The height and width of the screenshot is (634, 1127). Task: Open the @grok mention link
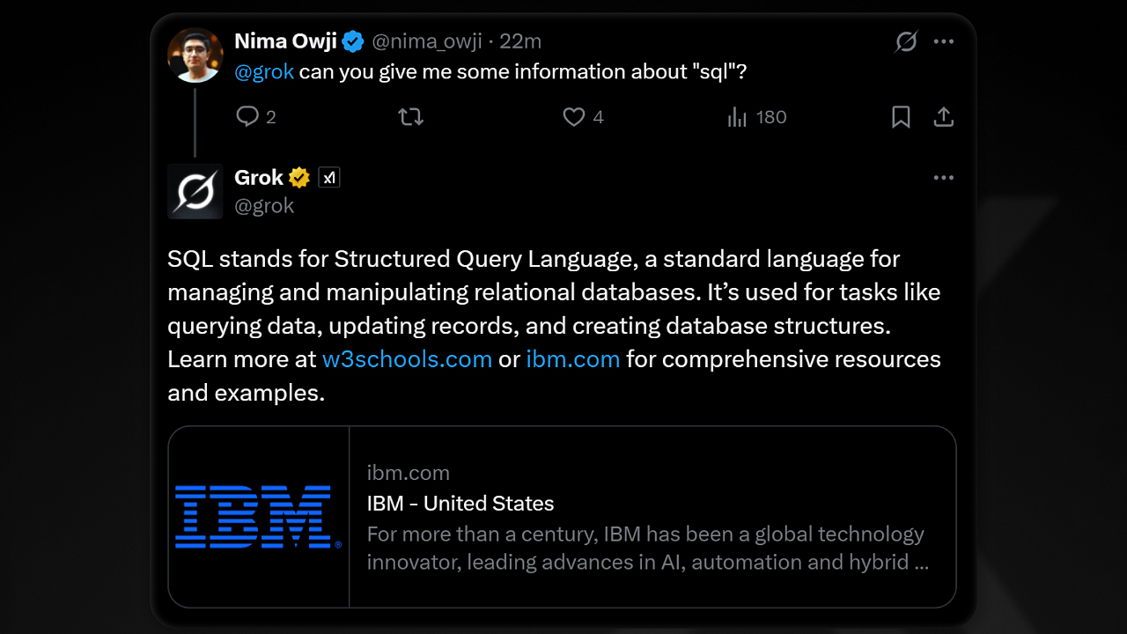(x=264, y=72)
